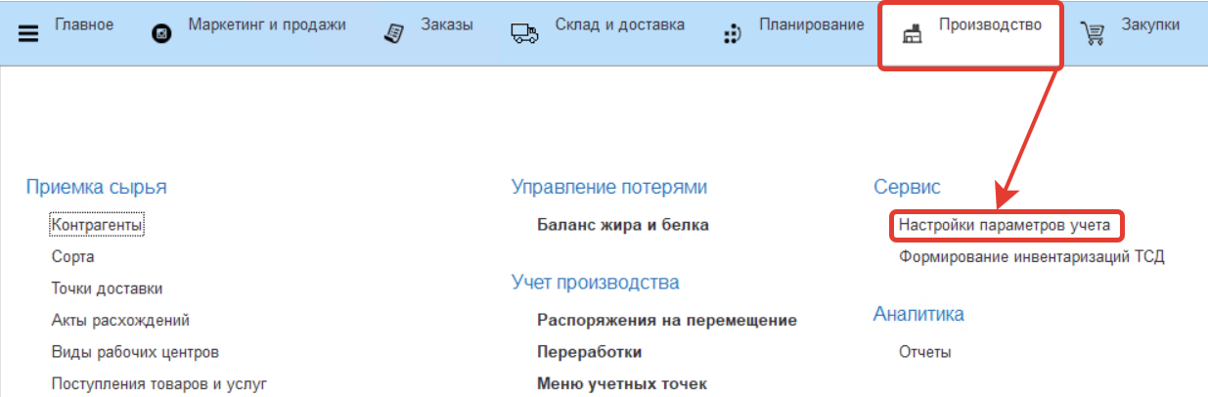Open Виды рабочих центров
Image resolution: width=1208 pixels, height=397 pixels.
pyautogui.click(x=135, y=352)
